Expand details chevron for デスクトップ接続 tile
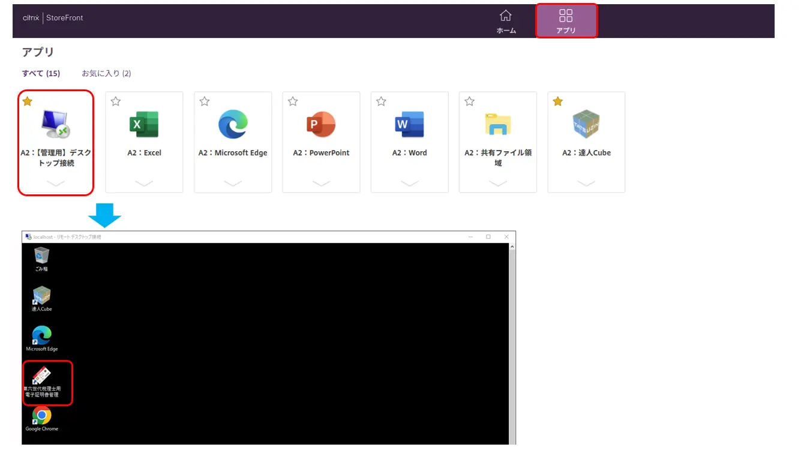The width and height of the screenshot is (804, 456). coord(56,183)
